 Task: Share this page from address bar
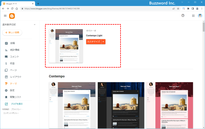174,9
